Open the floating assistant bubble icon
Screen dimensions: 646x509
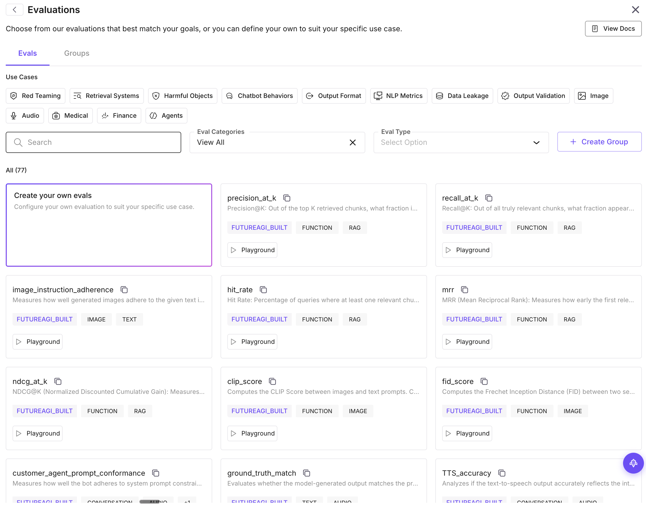[x=633, y=463]
